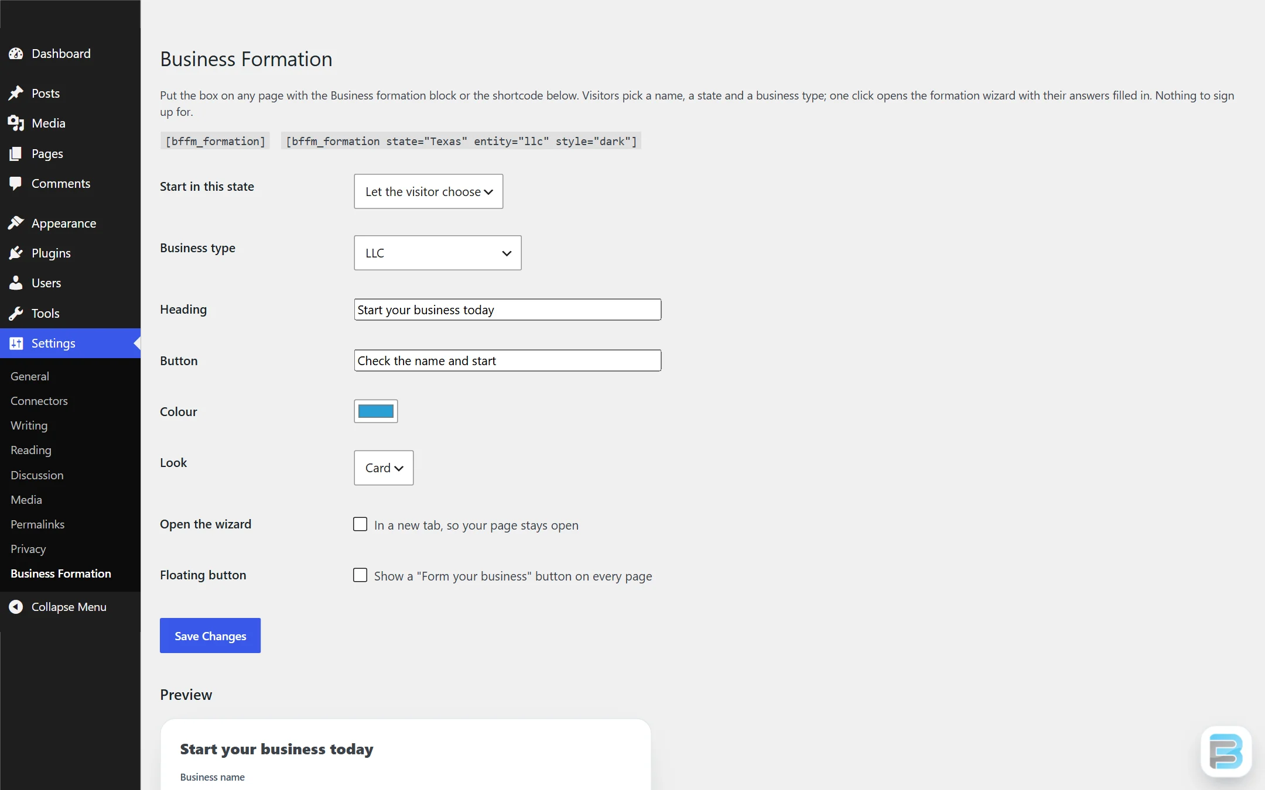Click into the Heading text field
Screen dimensions: 1265x790
[508, 310]
